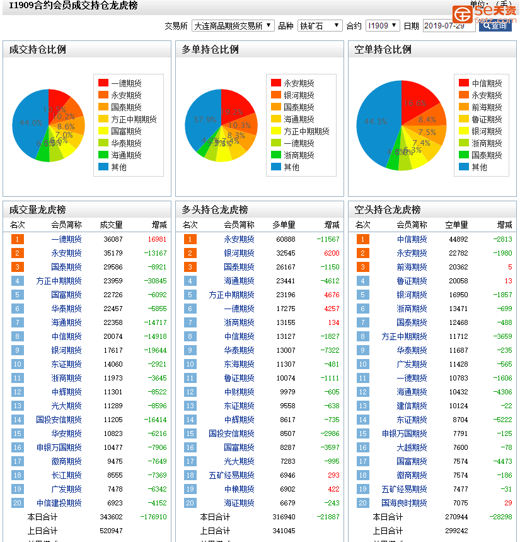Click change value 16981 for 一德期货
520x542 pixels.
pyautogui.click(x=157, y=239)
